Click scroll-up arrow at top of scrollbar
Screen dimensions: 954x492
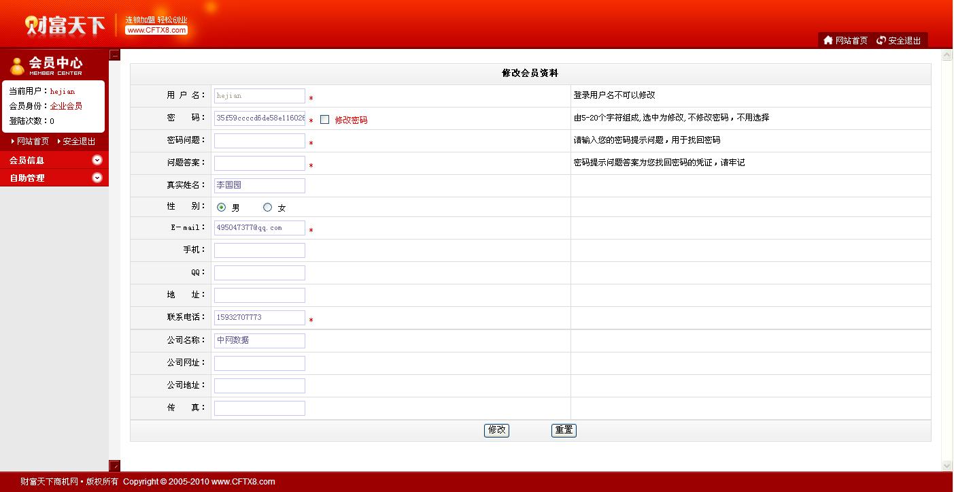point(947,55)
